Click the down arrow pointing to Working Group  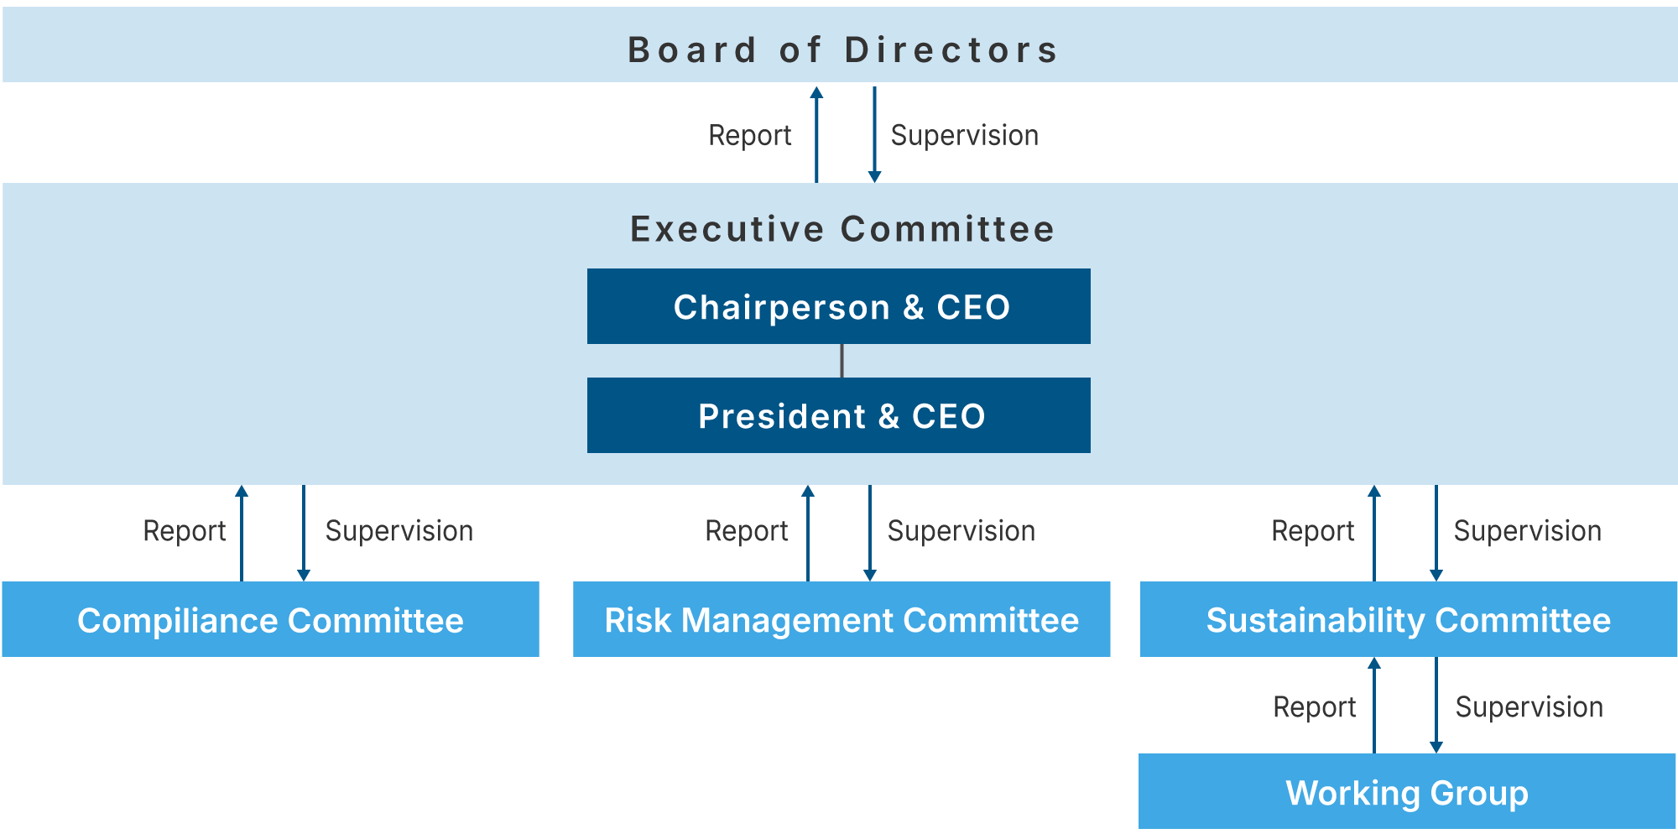pos(1436,706)
